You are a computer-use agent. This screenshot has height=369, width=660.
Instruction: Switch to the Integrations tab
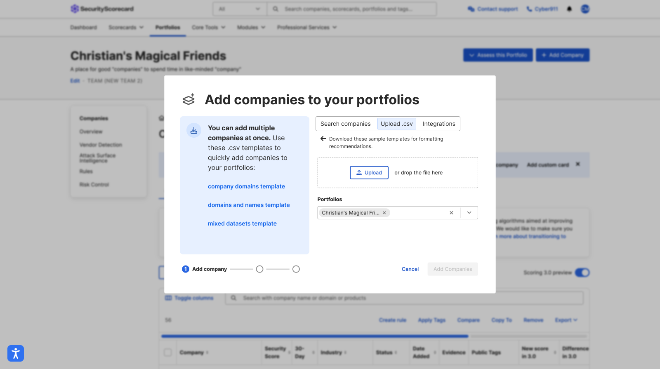[x=439, y=124]
